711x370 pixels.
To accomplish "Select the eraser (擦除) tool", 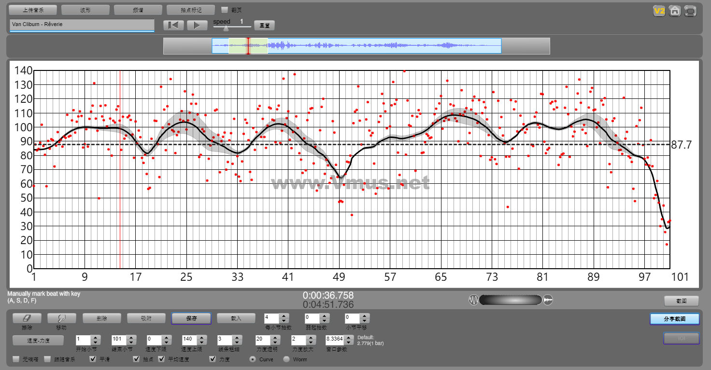I will click(x=27, y=318).
